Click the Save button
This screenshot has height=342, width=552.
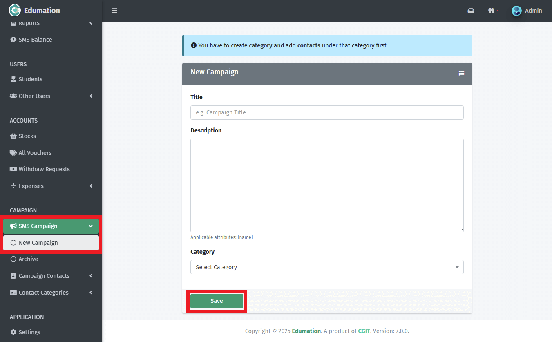pos(217,301)
